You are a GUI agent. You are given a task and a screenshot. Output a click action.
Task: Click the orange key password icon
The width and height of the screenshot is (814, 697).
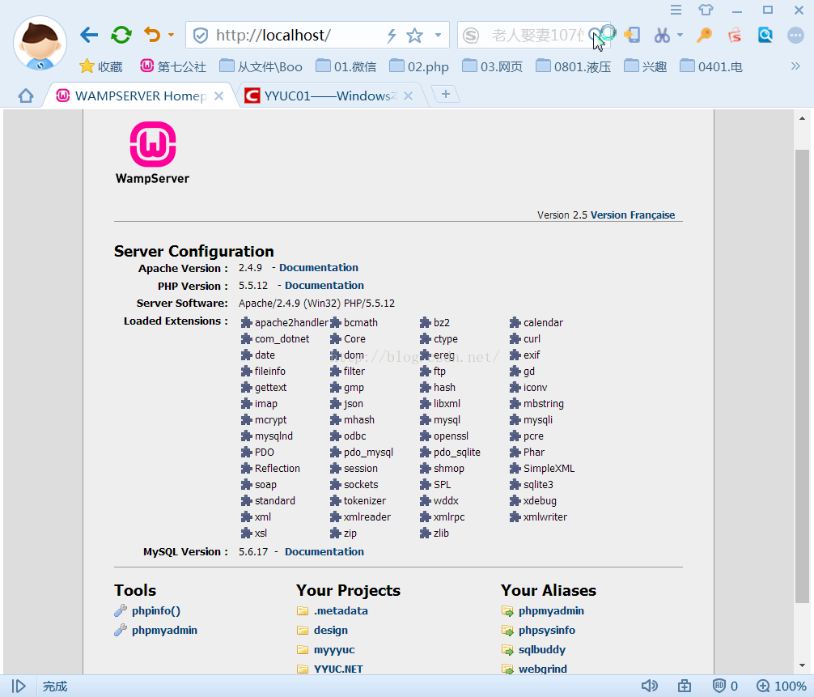point(704,36)
